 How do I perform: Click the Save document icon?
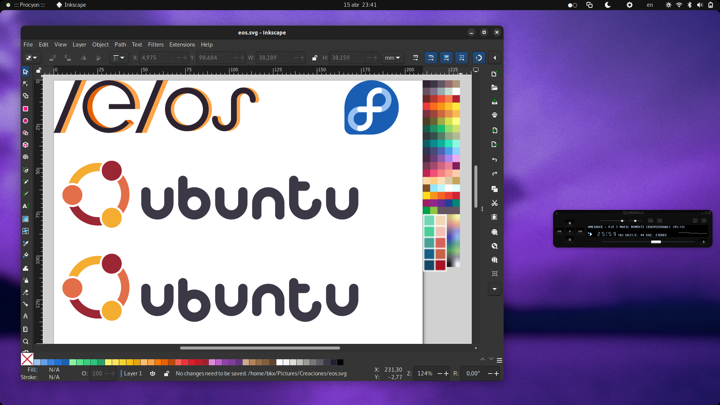[494, 102]
